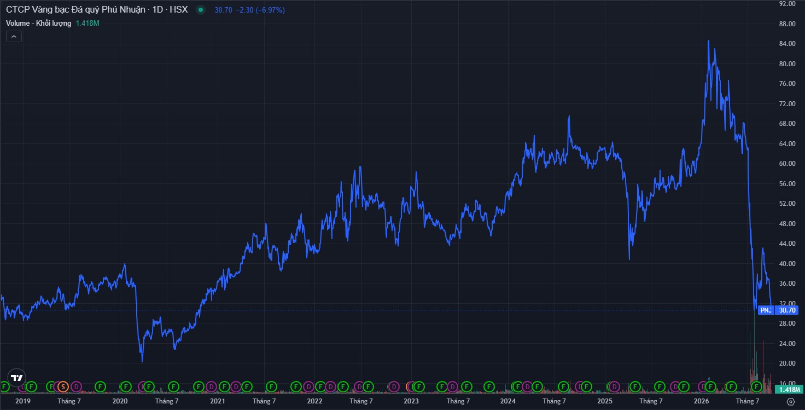
Task: Click the 72.00 price axis label
Action: (787, 104)
